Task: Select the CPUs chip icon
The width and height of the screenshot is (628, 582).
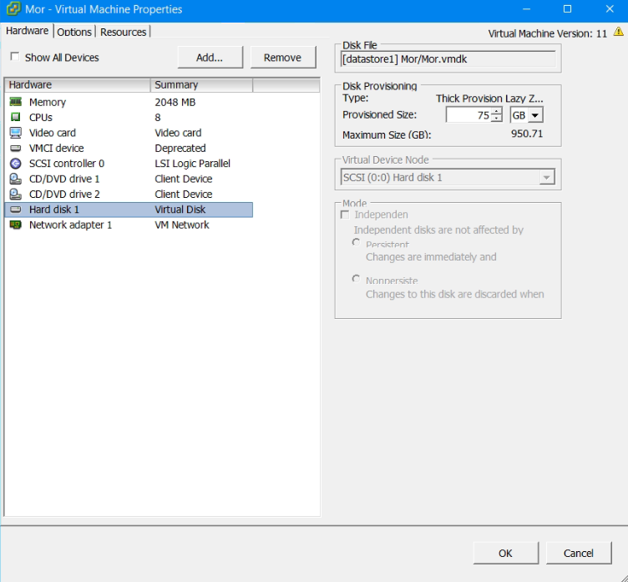Action: pos(15,118)
